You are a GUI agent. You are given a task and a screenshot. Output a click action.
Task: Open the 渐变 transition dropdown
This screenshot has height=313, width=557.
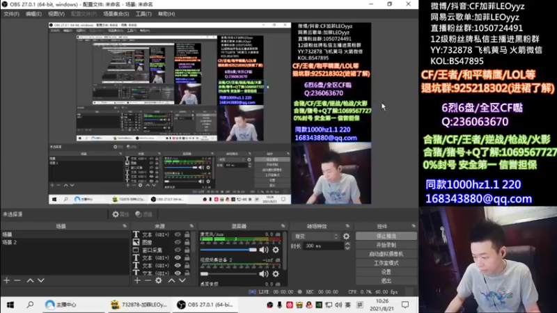click(316, 236)
